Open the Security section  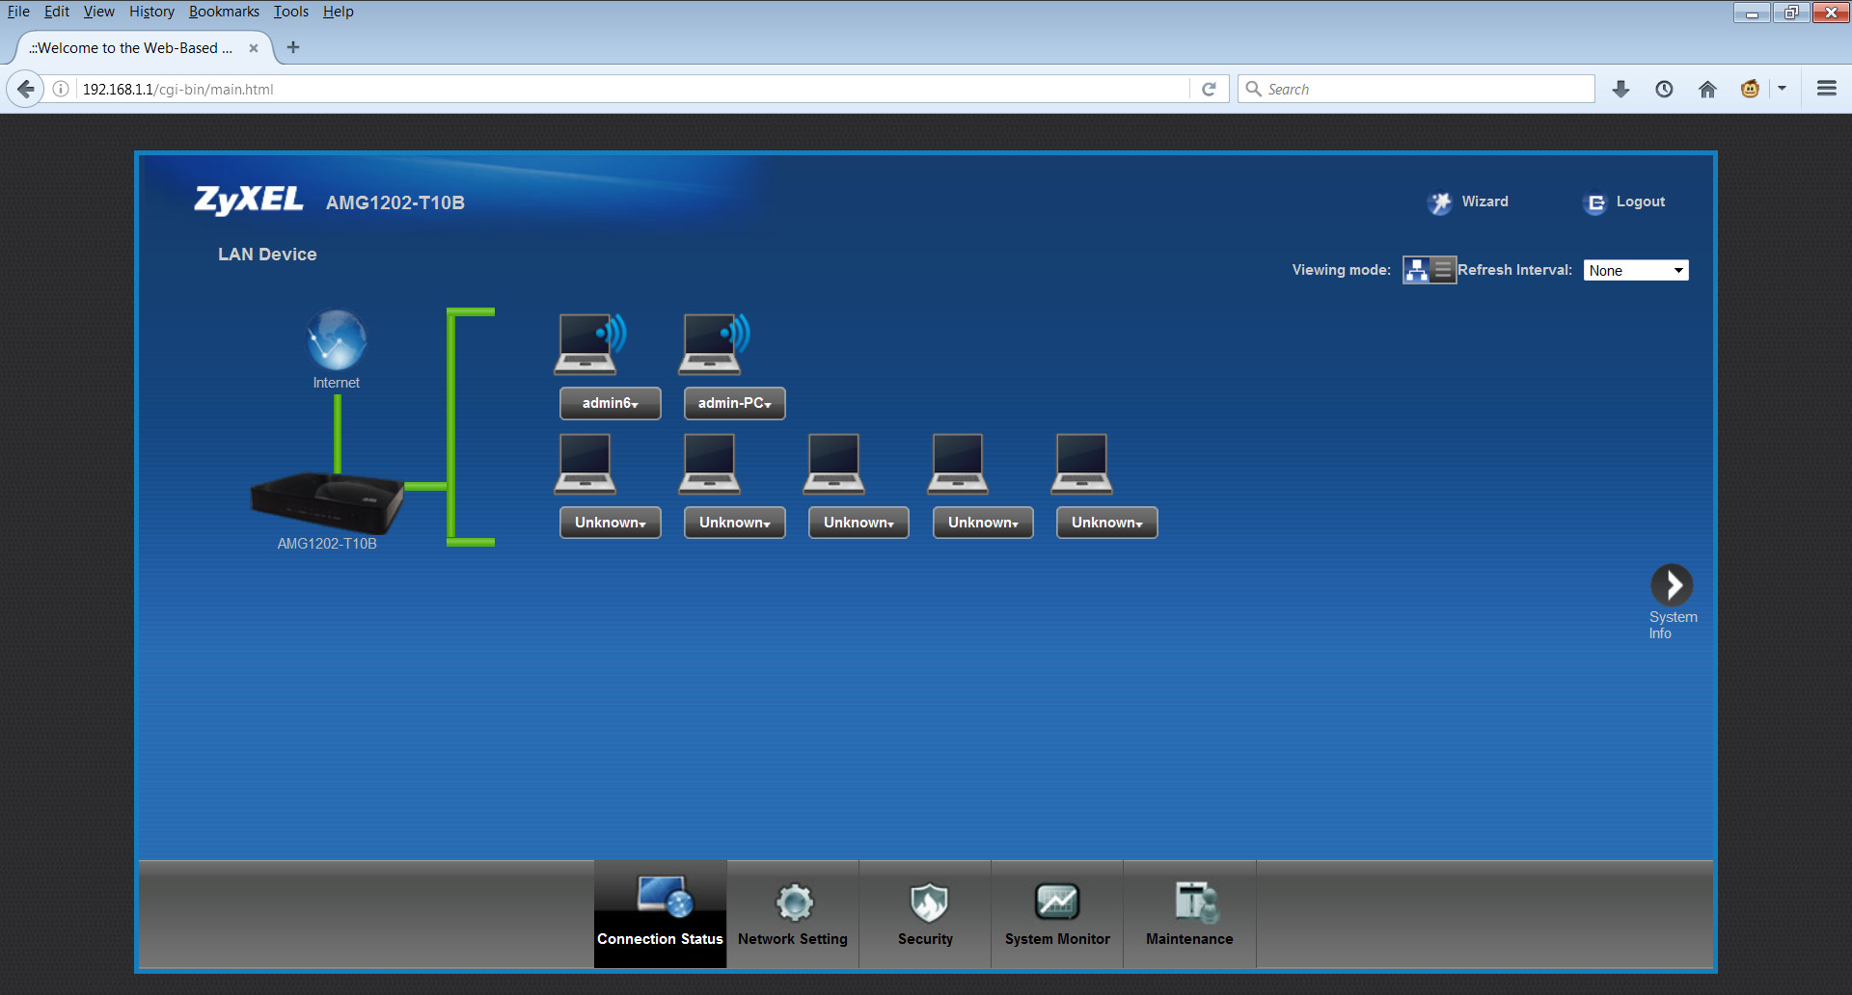[925, 914]
